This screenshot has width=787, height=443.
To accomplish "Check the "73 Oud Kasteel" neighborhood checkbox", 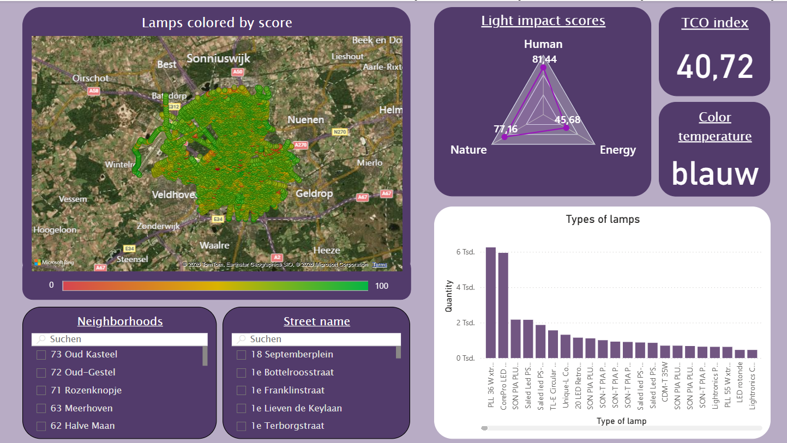I will (x=40, y=354).
